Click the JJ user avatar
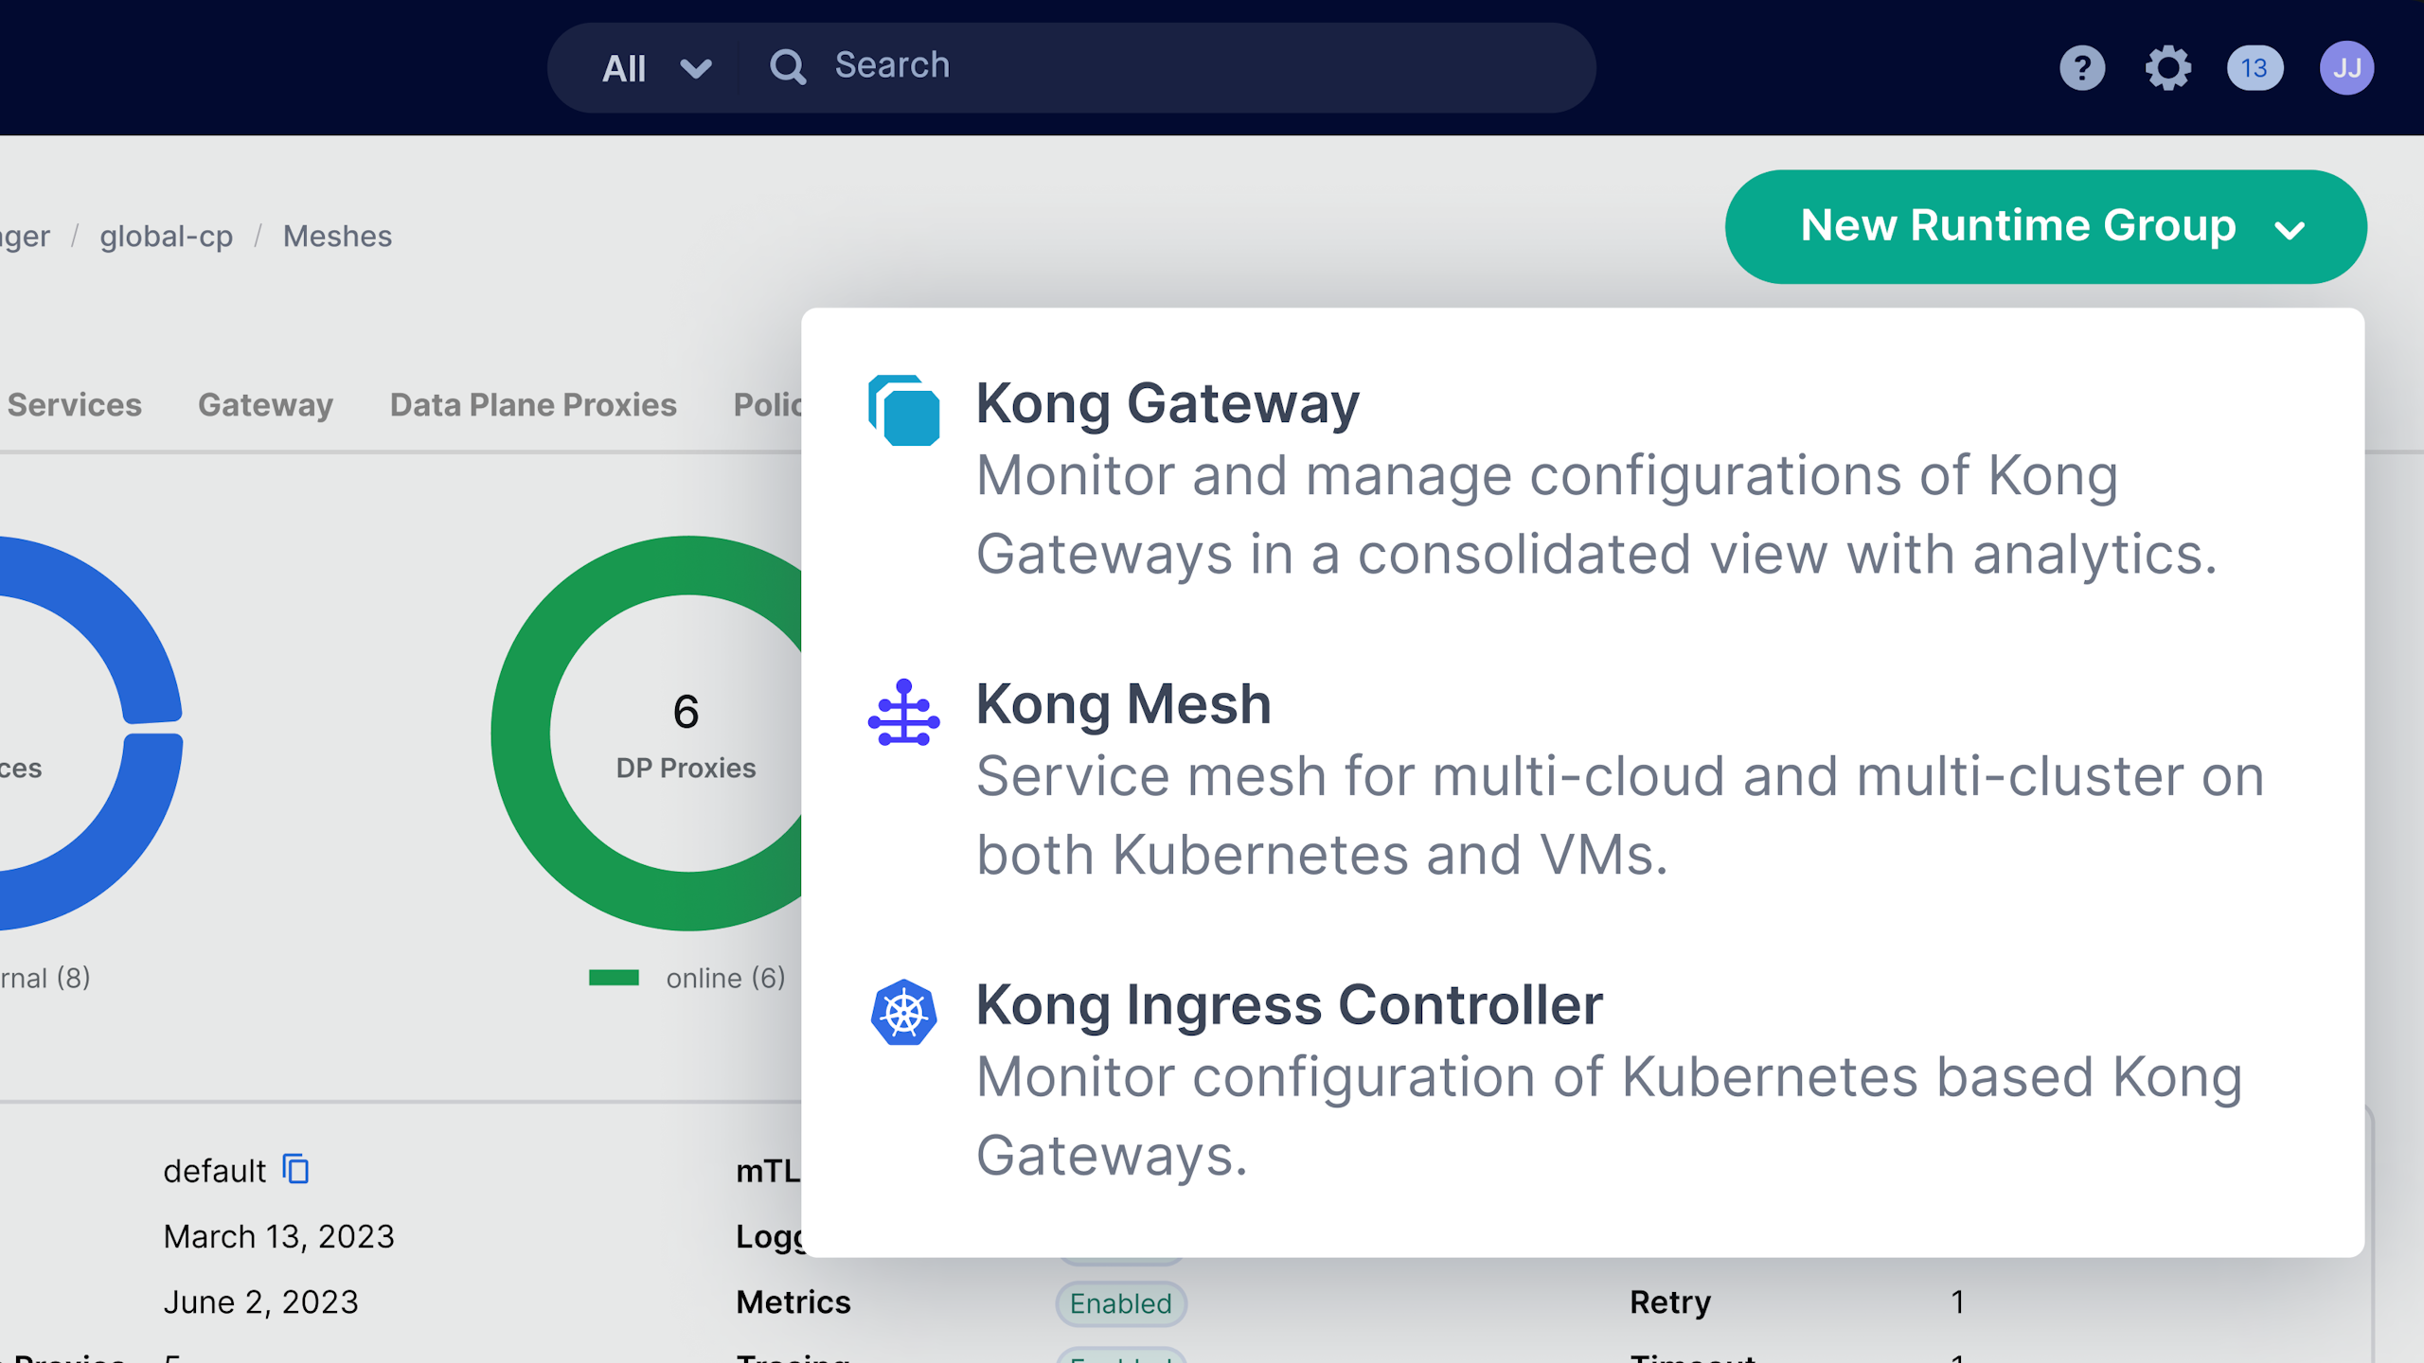2424x1363 pixels. pyautogui.click(x=2346, y=68)
